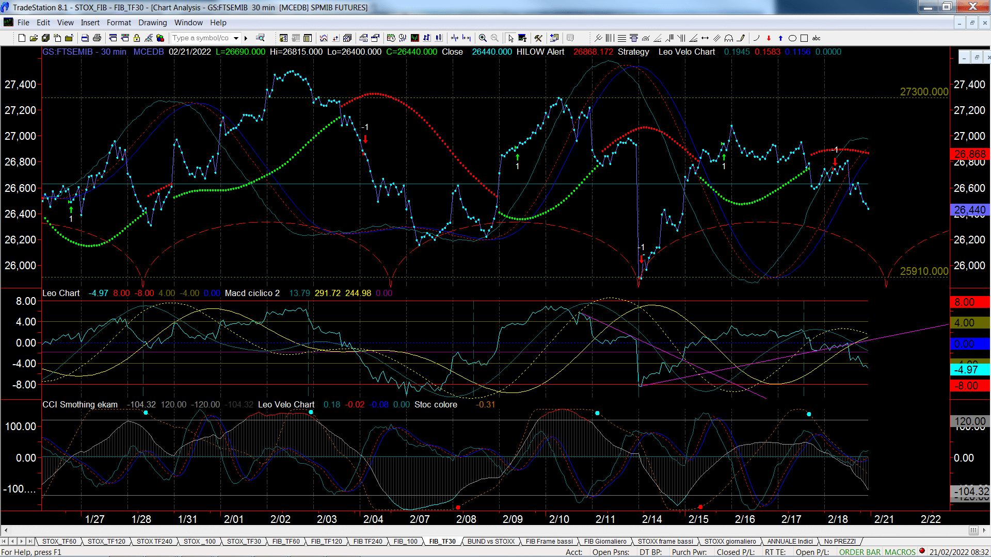Screen dimensions: 991x557
Task: Click the -104.32 CCI value label
Action: click(x=970, y=492)
